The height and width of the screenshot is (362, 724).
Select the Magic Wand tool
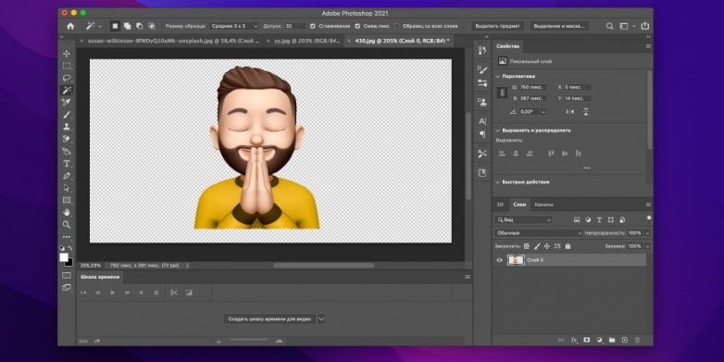(67, 90)
